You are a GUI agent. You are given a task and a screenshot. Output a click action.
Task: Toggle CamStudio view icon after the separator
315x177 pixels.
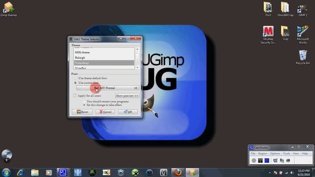pyautogui.click(x=275, y=160)
